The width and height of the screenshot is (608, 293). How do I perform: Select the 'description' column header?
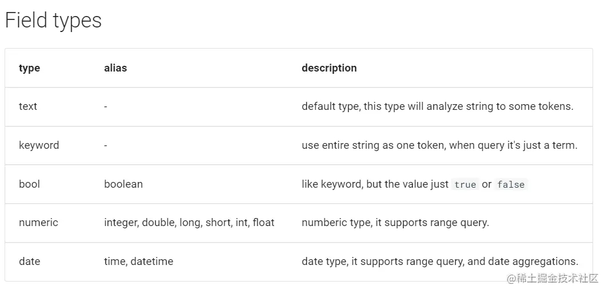[329, 68]
